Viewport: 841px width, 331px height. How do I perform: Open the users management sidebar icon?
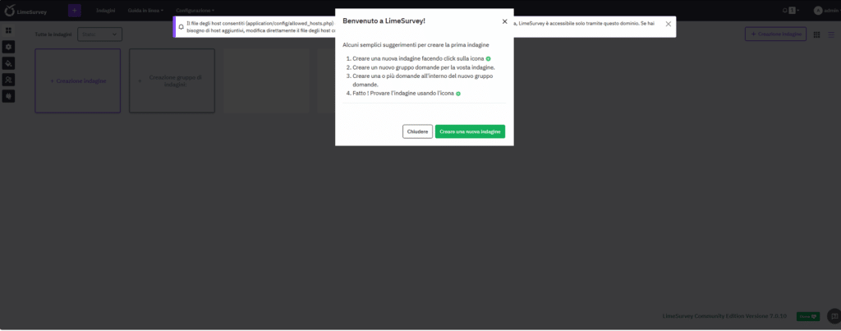tap(8, 80)
